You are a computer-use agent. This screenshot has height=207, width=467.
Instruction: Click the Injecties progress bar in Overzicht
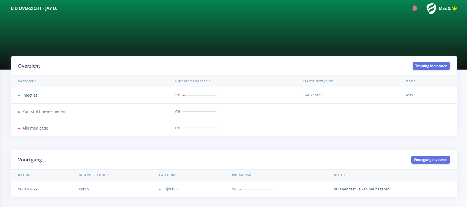[199, 95]
